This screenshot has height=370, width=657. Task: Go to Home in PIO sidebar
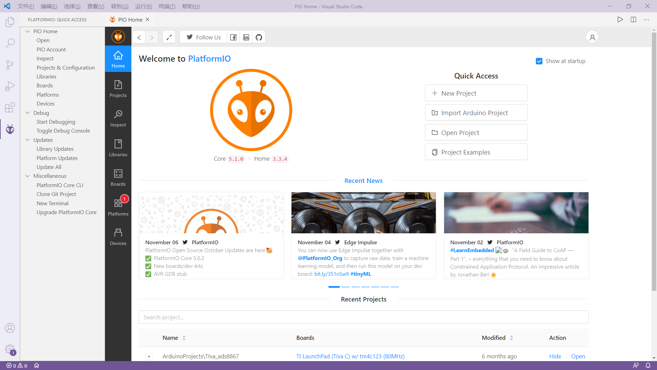118,59
